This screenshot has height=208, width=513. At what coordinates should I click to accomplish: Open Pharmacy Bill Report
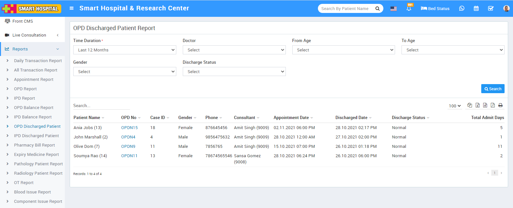coord(34,145)
